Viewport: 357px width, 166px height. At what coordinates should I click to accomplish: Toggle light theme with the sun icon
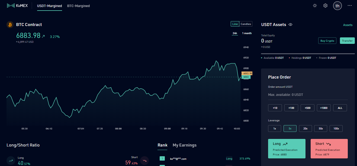(x=315, y=6)
